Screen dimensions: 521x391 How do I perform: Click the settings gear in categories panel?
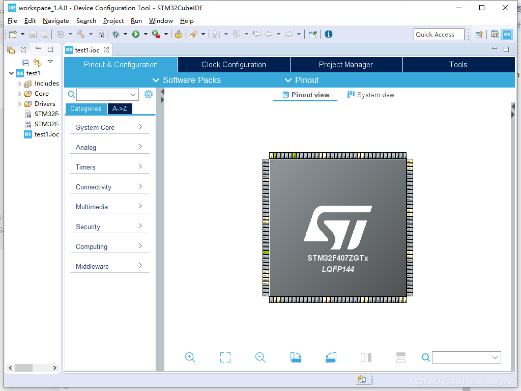(149, 94)
